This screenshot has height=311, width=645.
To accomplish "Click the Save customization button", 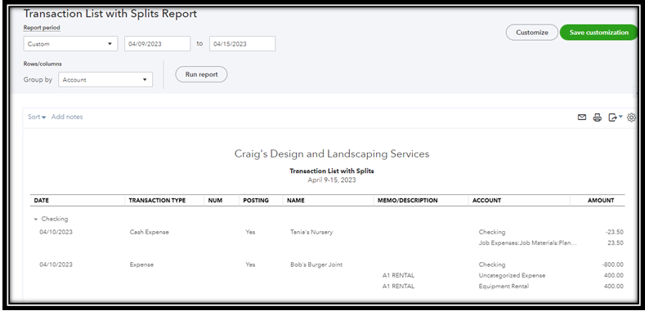I will coord(599,33).
